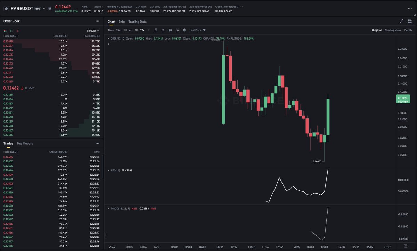Click the Funding / Countdown label
This screenshot has height=251, width=417.
click(120, 7)
